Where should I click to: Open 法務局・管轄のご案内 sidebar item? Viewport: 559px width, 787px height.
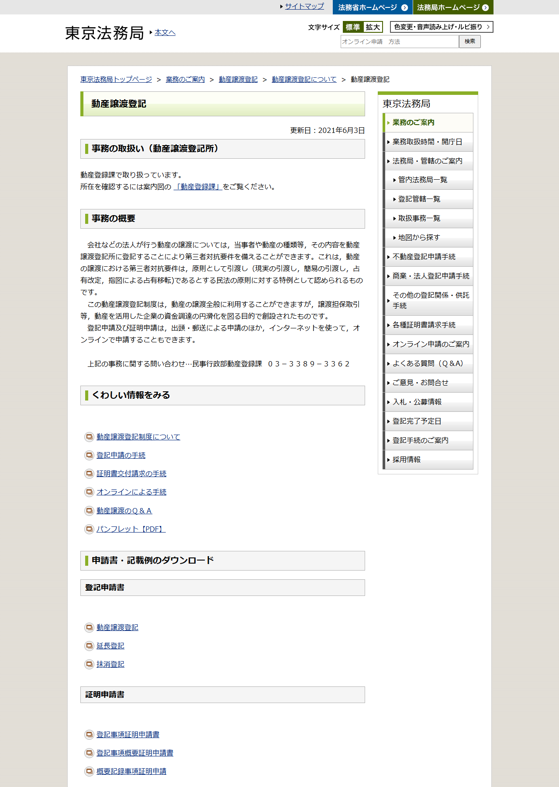[428, 161]
